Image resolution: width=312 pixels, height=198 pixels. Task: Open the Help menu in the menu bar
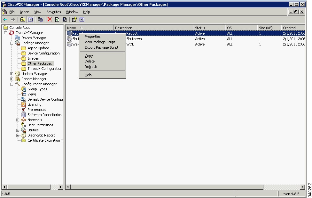(87, 12)
